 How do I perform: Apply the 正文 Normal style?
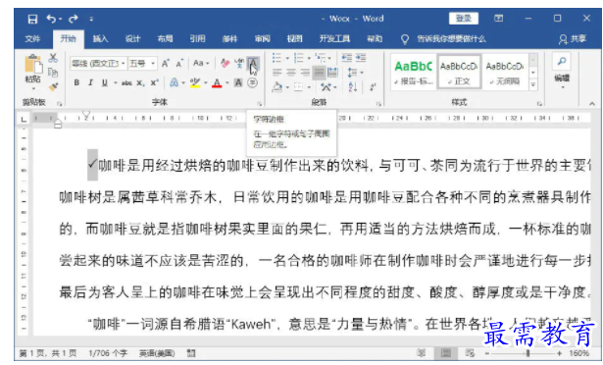(459, 73)
